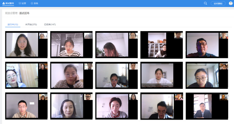Open the first interview video in top row
The height and width of the screenshot is (124, 234).
click(x=26, y=45)
